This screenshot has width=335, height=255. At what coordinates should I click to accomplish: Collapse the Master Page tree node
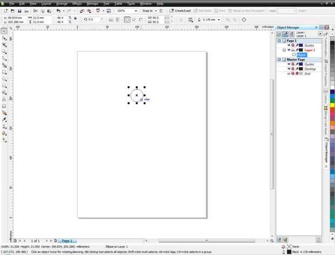point(279,59)
